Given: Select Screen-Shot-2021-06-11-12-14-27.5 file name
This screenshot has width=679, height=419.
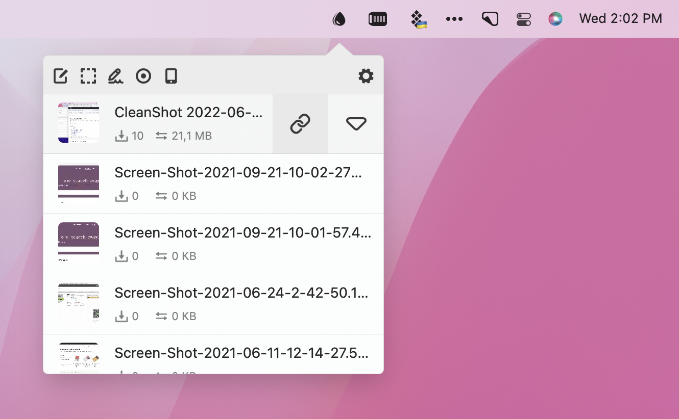Looking at the screenshot, I should pos(241,353).
